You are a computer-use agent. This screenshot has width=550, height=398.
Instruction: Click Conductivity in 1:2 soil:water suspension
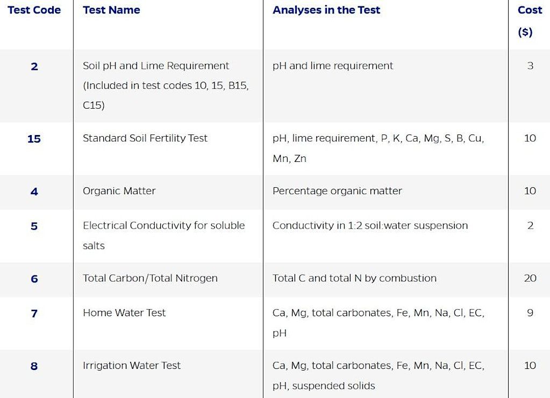click(x=370, y=226)
